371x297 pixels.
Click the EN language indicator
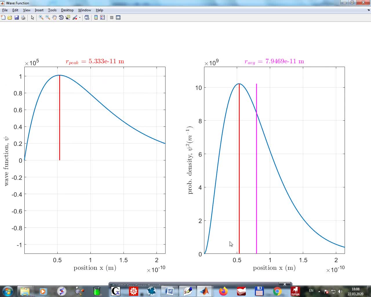pyautogui.click(x=311, y=291)
